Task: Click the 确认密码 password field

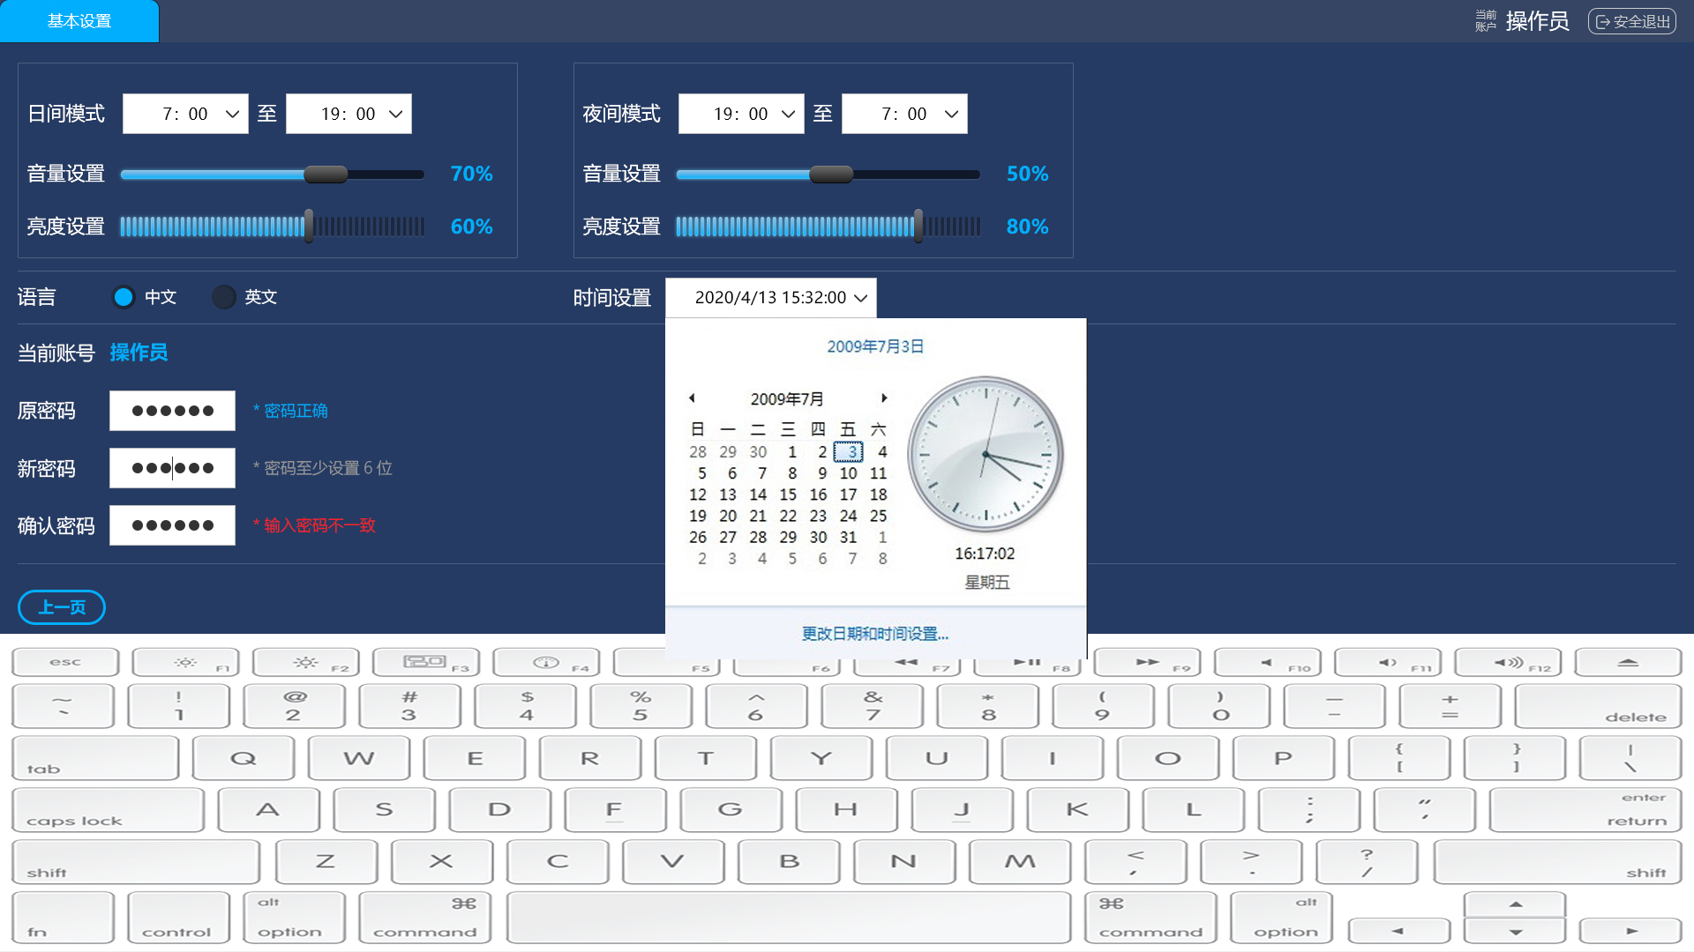Action: click(172, 525)
